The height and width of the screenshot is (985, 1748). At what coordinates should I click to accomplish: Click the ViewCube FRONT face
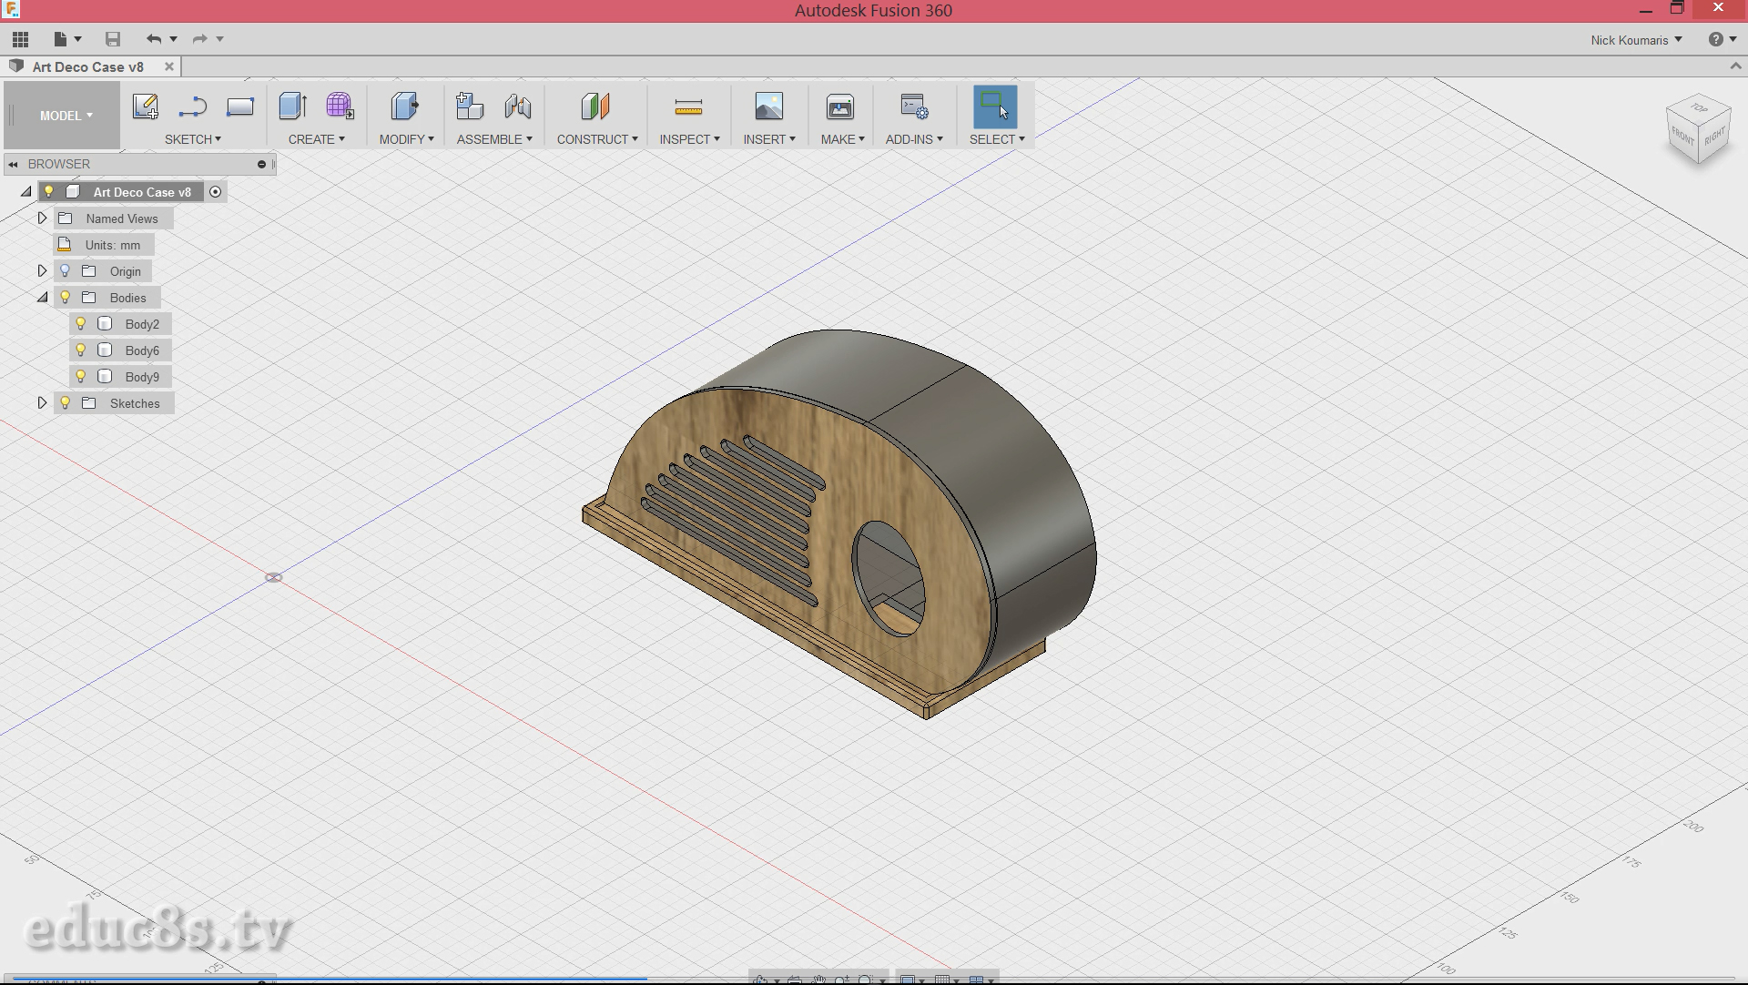[1682, 137]
